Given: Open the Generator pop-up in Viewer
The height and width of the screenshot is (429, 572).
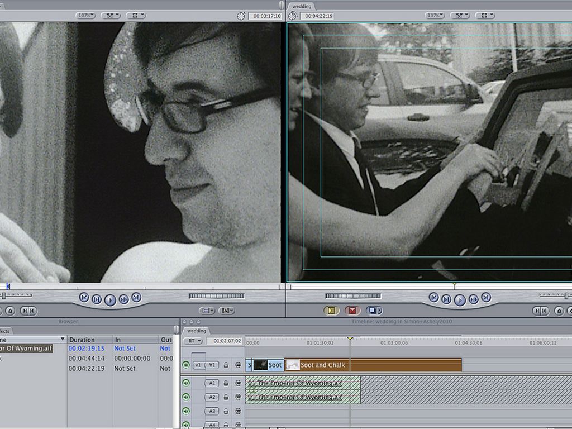Looking at the screenshot, I should coord(227,310).
